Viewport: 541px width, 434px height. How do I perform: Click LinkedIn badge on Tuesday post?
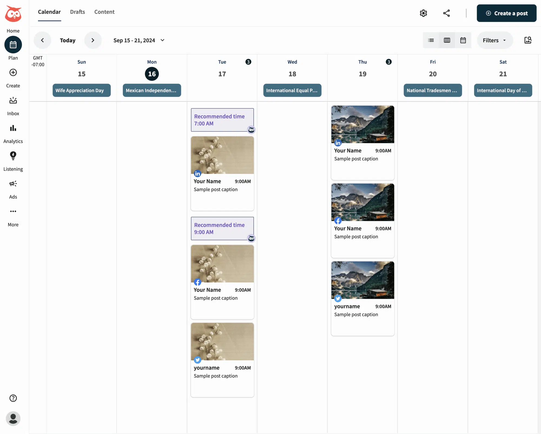pyautogui.click(x=198, y=174)
